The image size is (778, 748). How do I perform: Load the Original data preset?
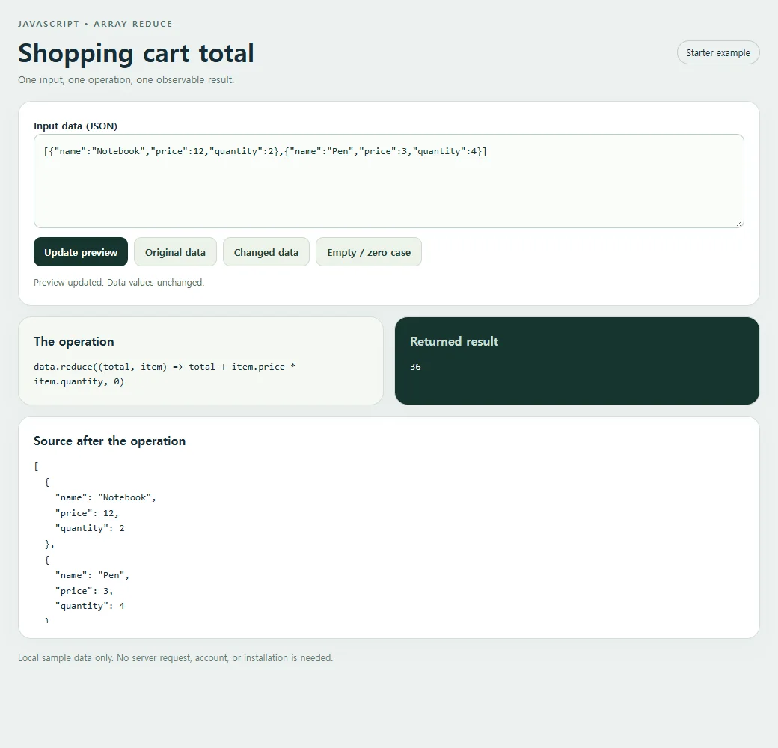point(175,252)
